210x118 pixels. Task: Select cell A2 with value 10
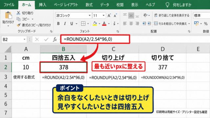26,67
